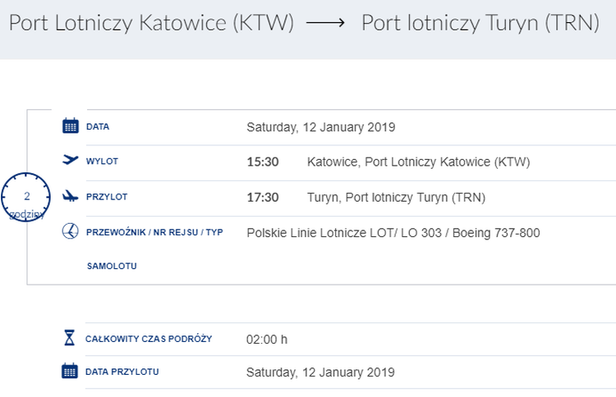Viewport: 616px width, 397px height.
Task: Click the hourglass total travel time icon
Action: (x=70, y=338)
